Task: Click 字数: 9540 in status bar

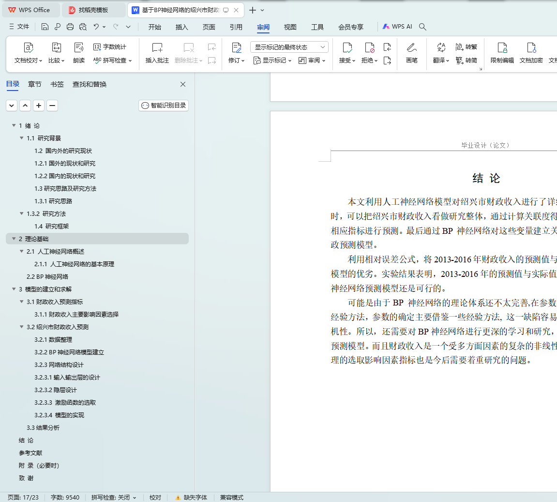Action: 65,497
